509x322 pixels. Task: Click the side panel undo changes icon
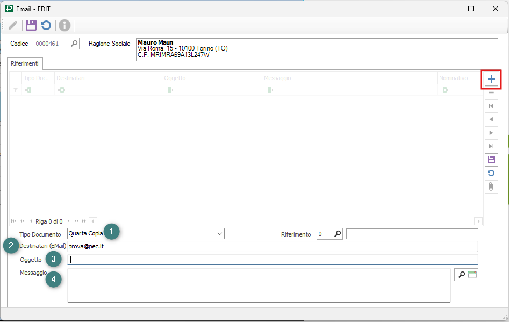[491, 173]
